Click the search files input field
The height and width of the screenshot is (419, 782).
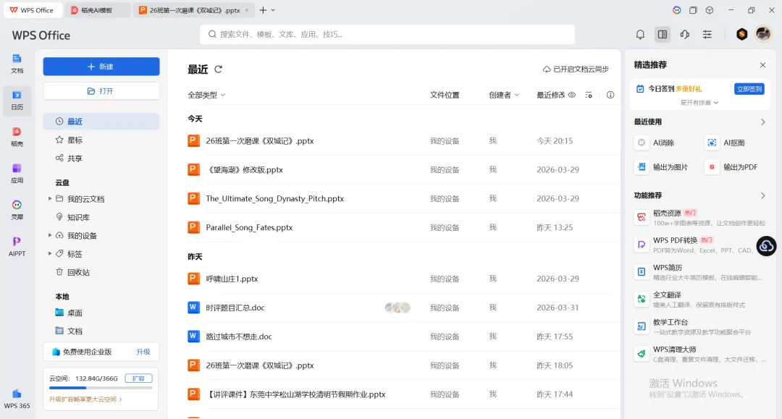(387, 35)
